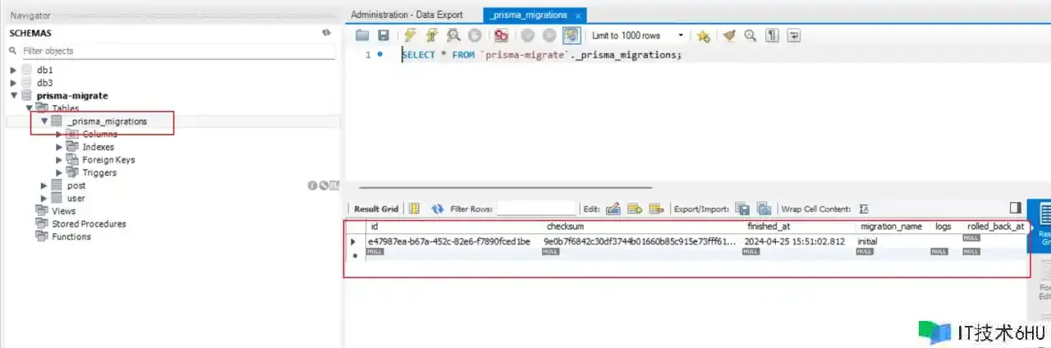Insert a new row icon
This screenshot has height=348, width=1051.
click(x=634, y=209)
